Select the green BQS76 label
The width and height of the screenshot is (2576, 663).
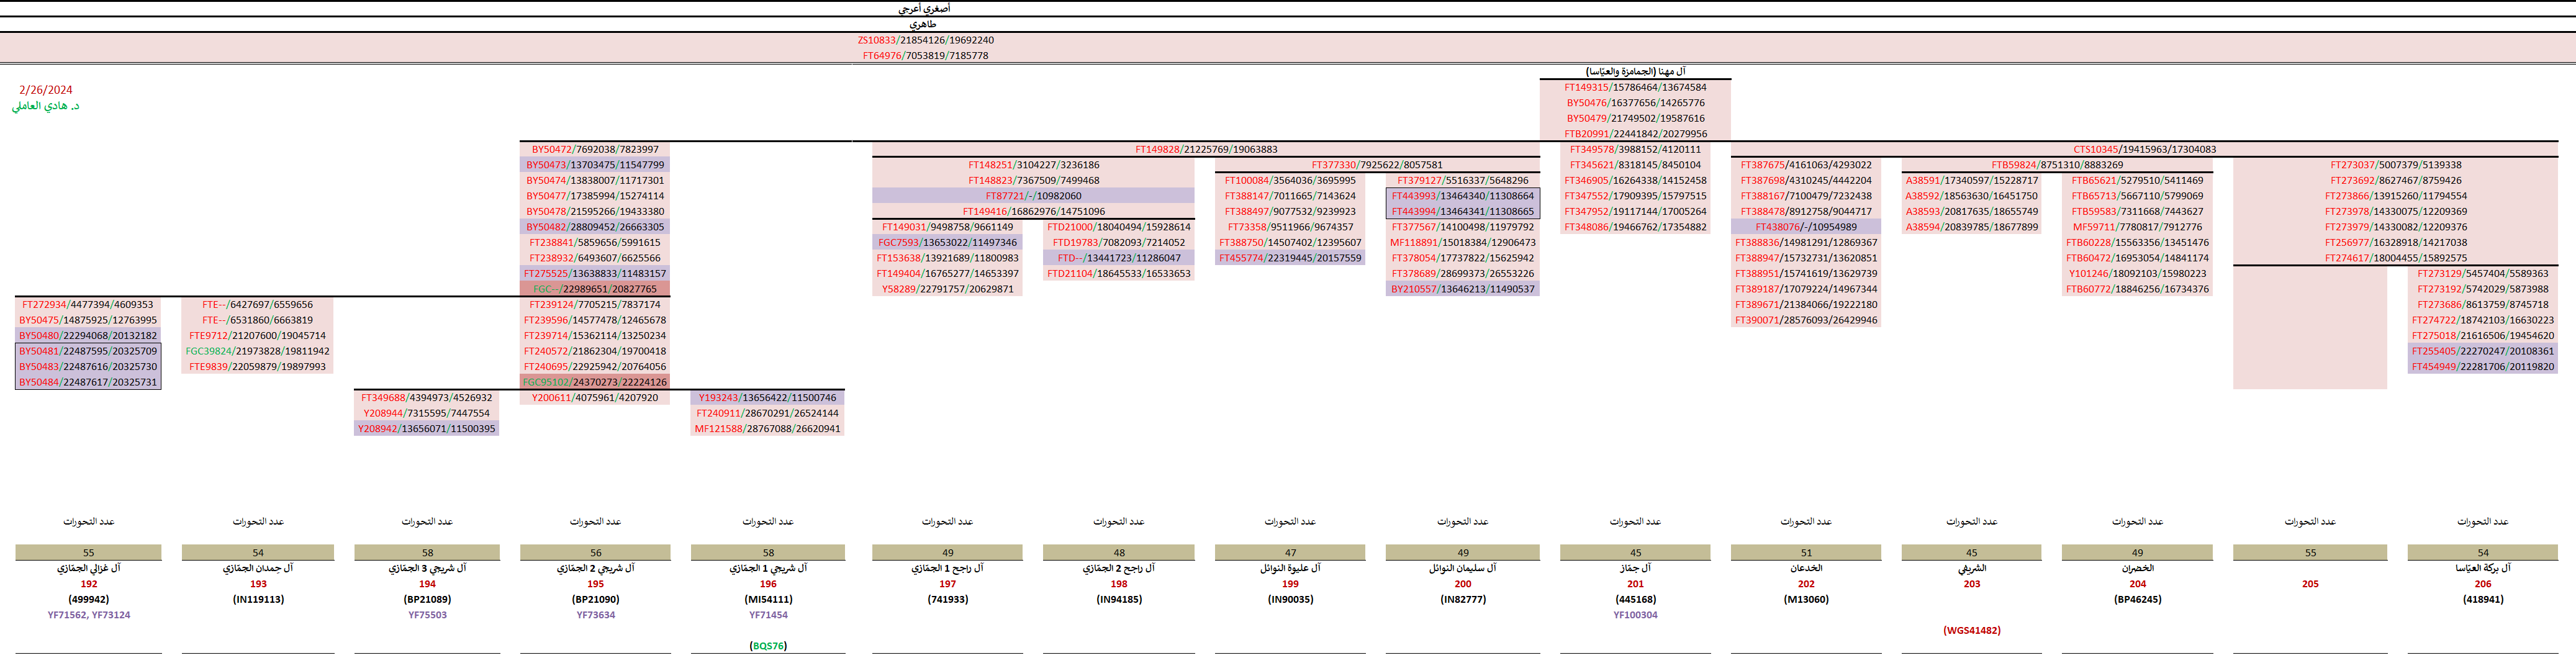768,646
